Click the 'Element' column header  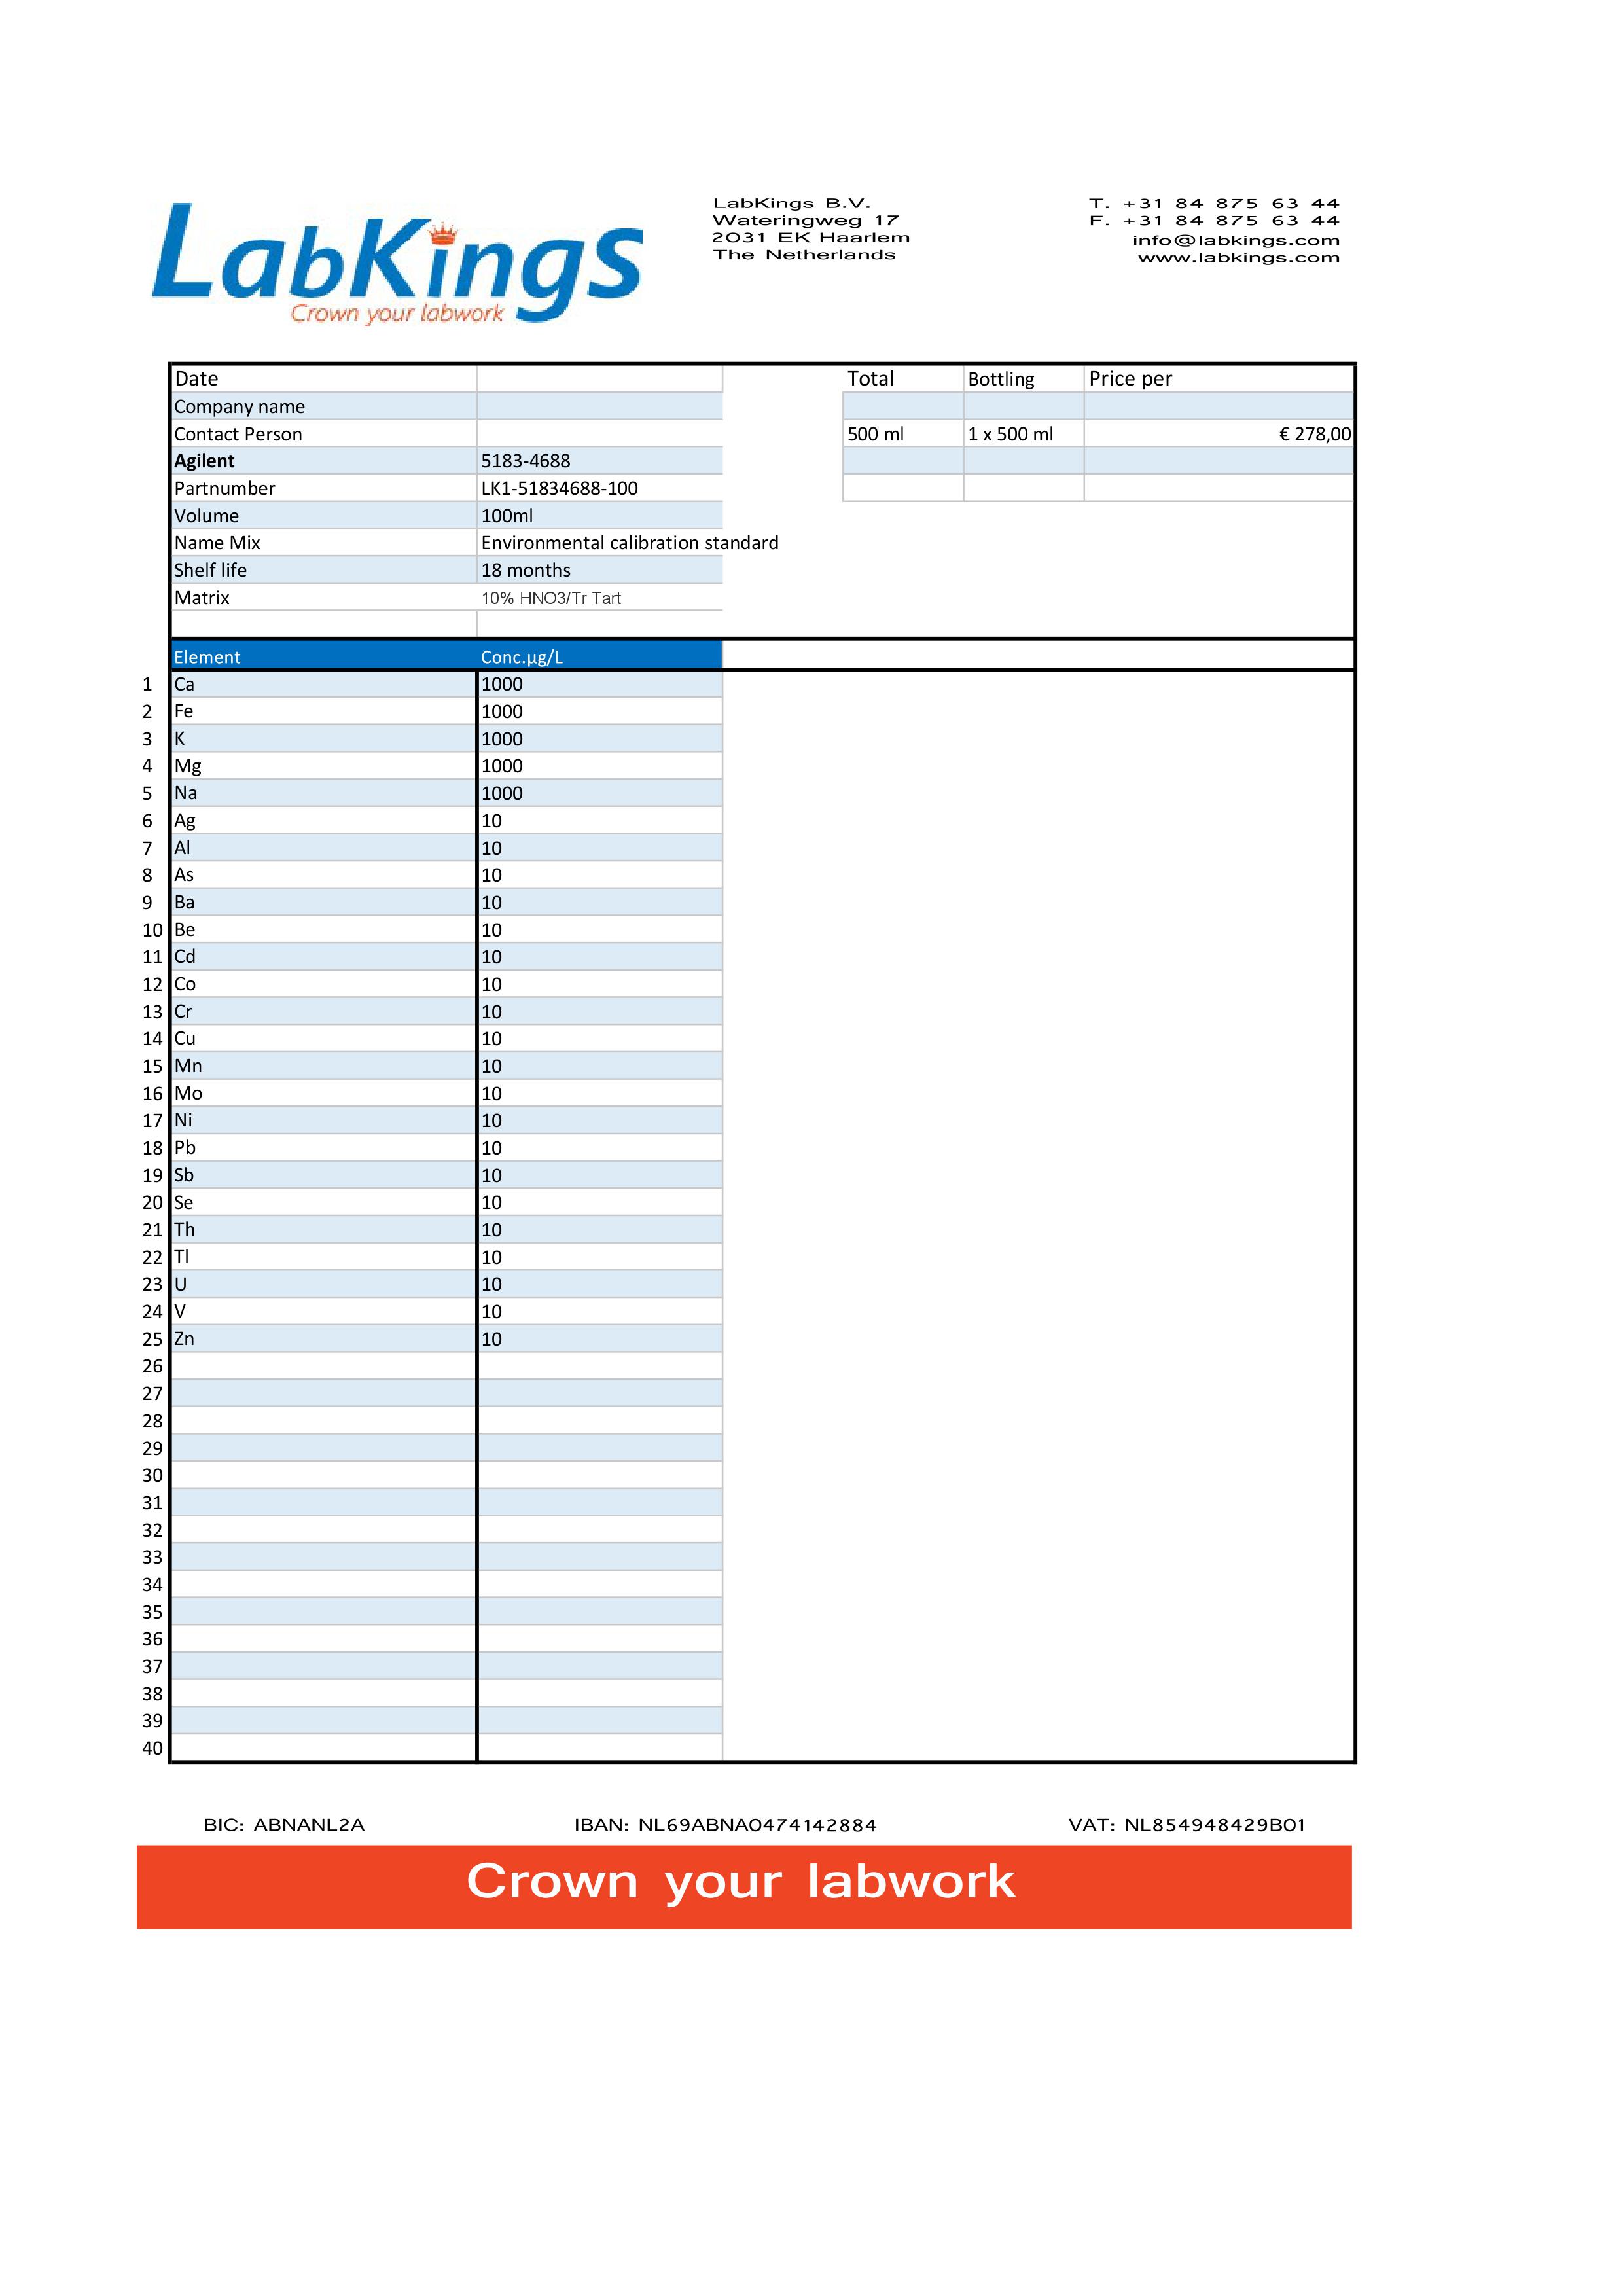click(323, 656)
